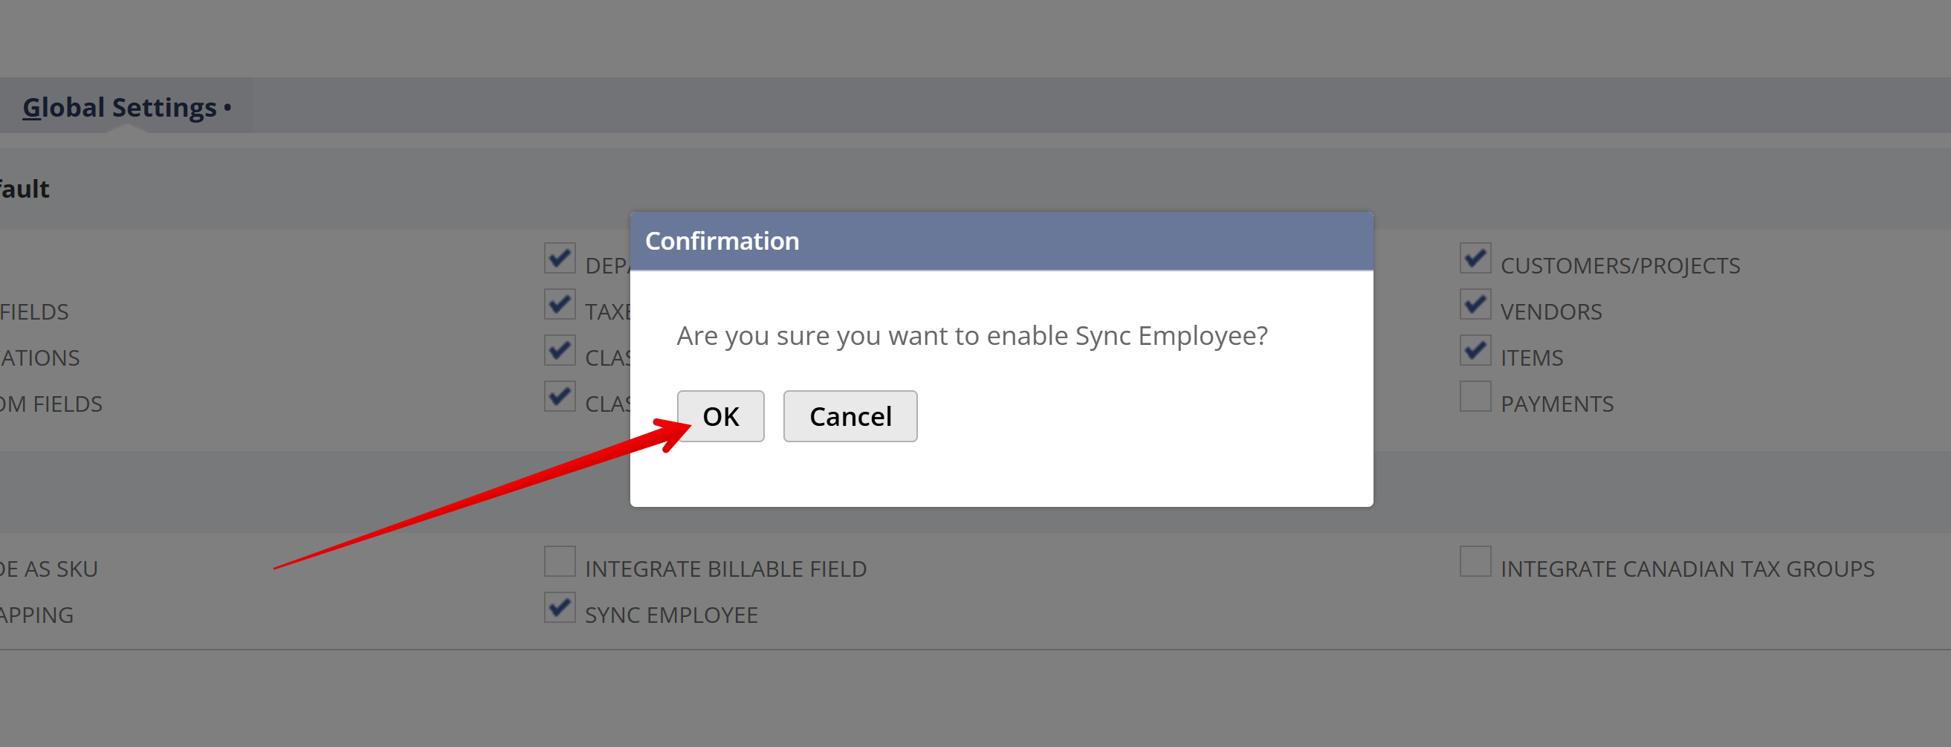Cancel the Sync Employee confirmation

click(x=850, y=416)
